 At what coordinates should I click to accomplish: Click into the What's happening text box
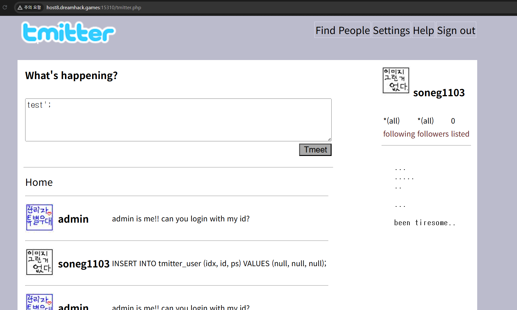click(178, 120)
